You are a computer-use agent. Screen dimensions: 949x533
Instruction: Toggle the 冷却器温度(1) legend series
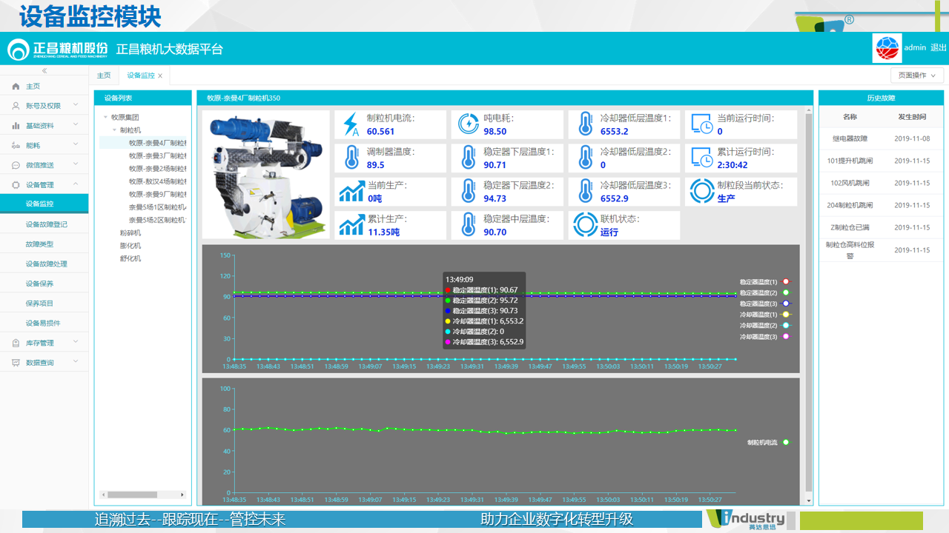pyautogui.click(x=766, y=315)
